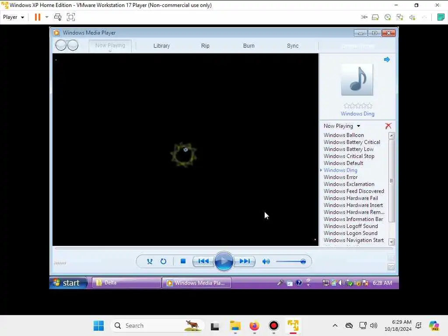Rate the track using the stars
The image size is (448, 336).
(358, 106)
